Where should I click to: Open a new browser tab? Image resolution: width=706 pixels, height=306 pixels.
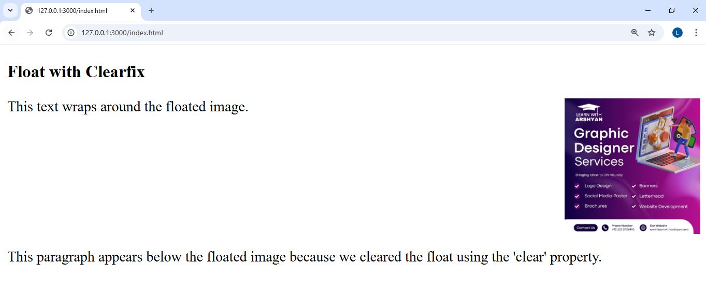click(x=151, y=10)
